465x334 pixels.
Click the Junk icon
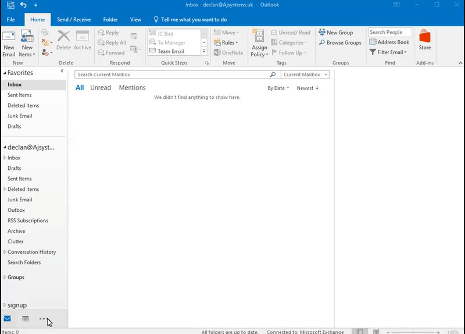coord(47,52)
